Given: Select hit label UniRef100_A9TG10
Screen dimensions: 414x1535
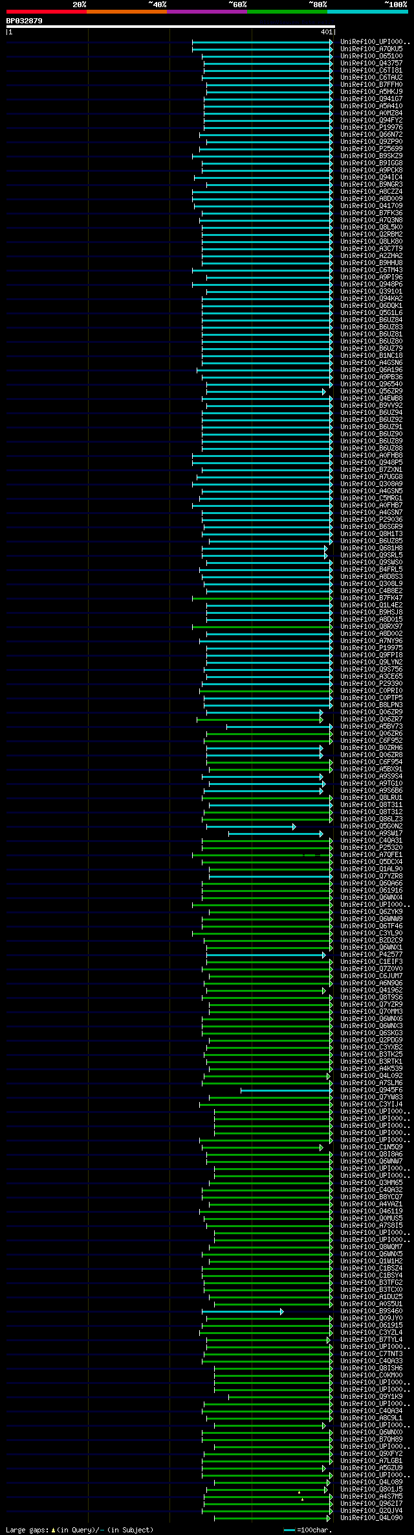Looking at the screenshot, I should tap(371, 784).
